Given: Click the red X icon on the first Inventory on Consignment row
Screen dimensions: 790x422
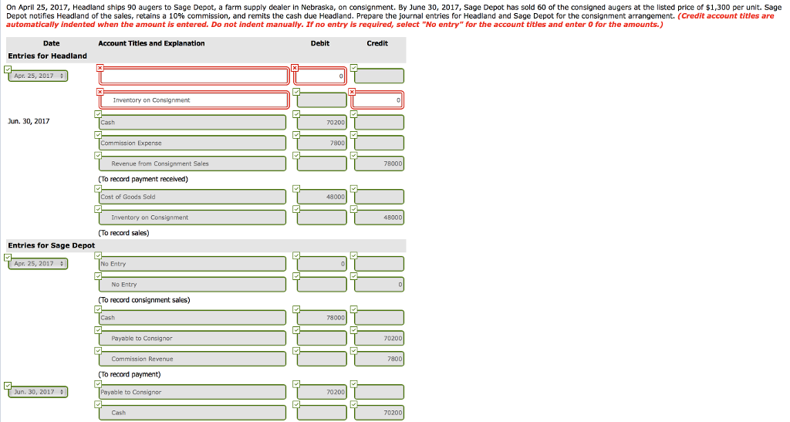Looking at the screenshot, I should point(100,92).
